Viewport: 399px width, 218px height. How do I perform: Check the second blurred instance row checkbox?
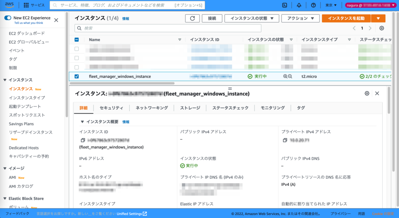77,58
